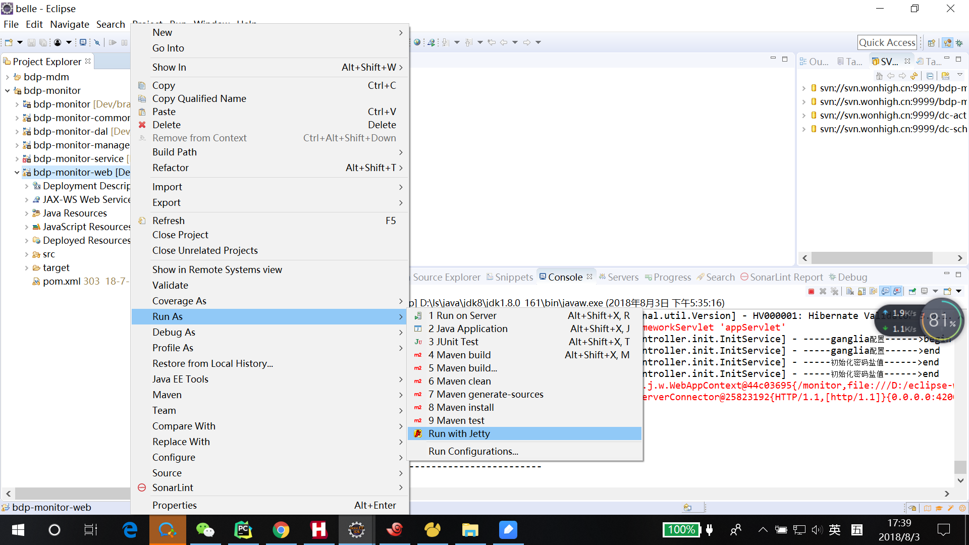Open the SVN view menu dropdown

(960, 76)
